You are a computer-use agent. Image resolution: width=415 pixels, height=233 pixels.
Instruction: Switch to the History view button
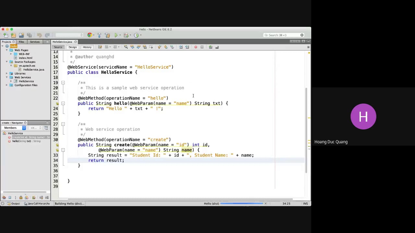87,47
